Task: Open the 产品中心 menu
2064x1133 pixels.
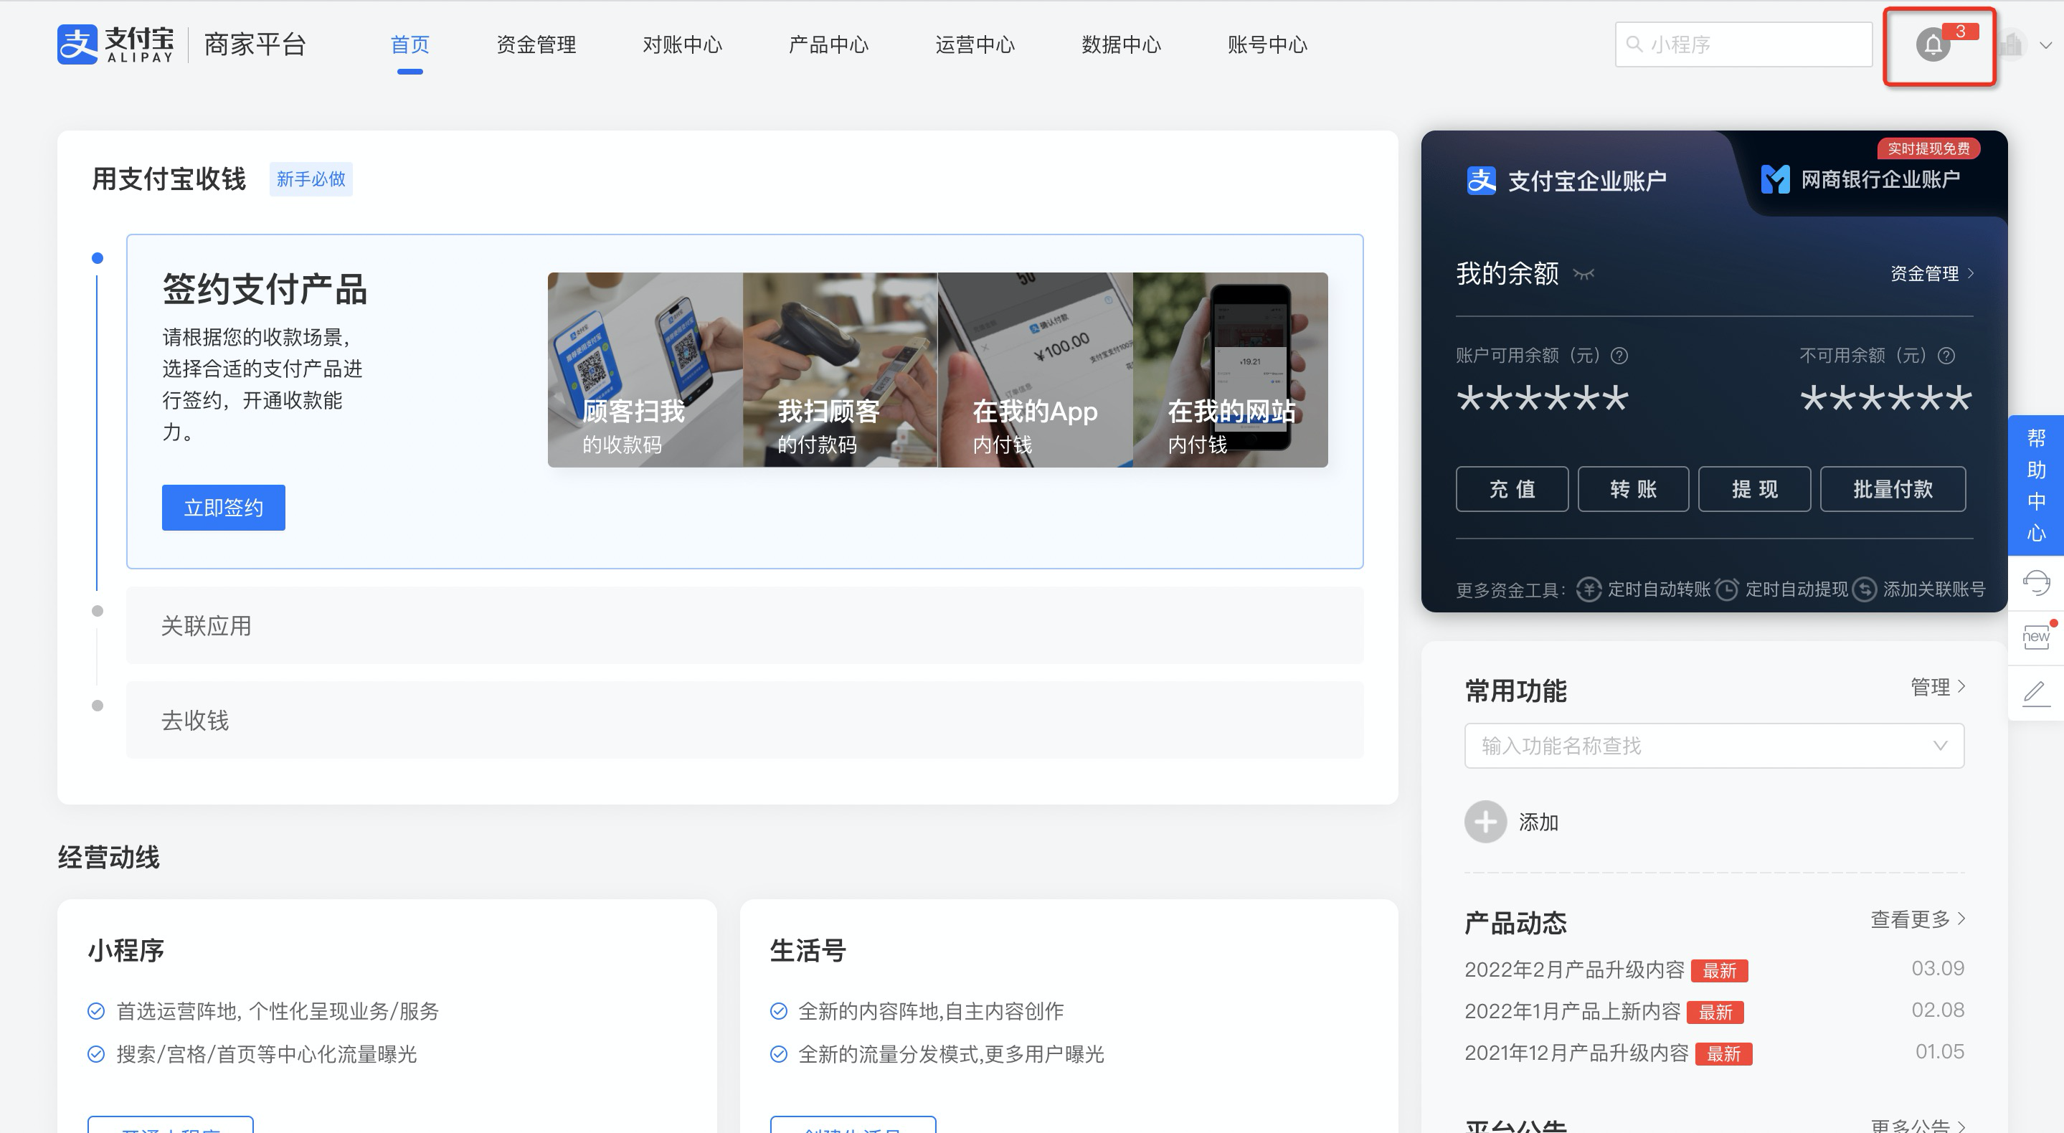Action: point(828,45)
